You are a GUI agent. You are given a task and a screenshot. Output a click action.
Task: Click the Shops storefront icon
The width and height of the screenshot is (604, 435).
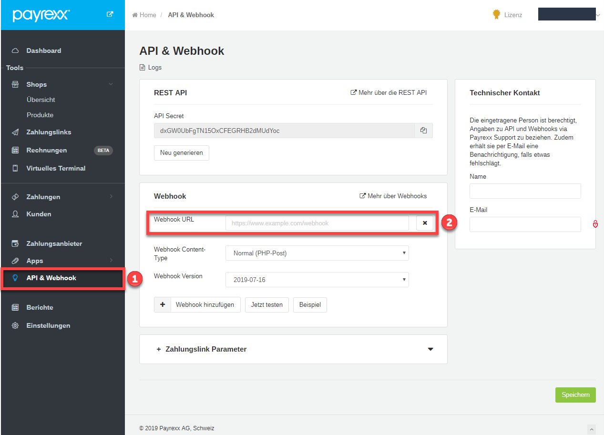[x=15, y=84]
